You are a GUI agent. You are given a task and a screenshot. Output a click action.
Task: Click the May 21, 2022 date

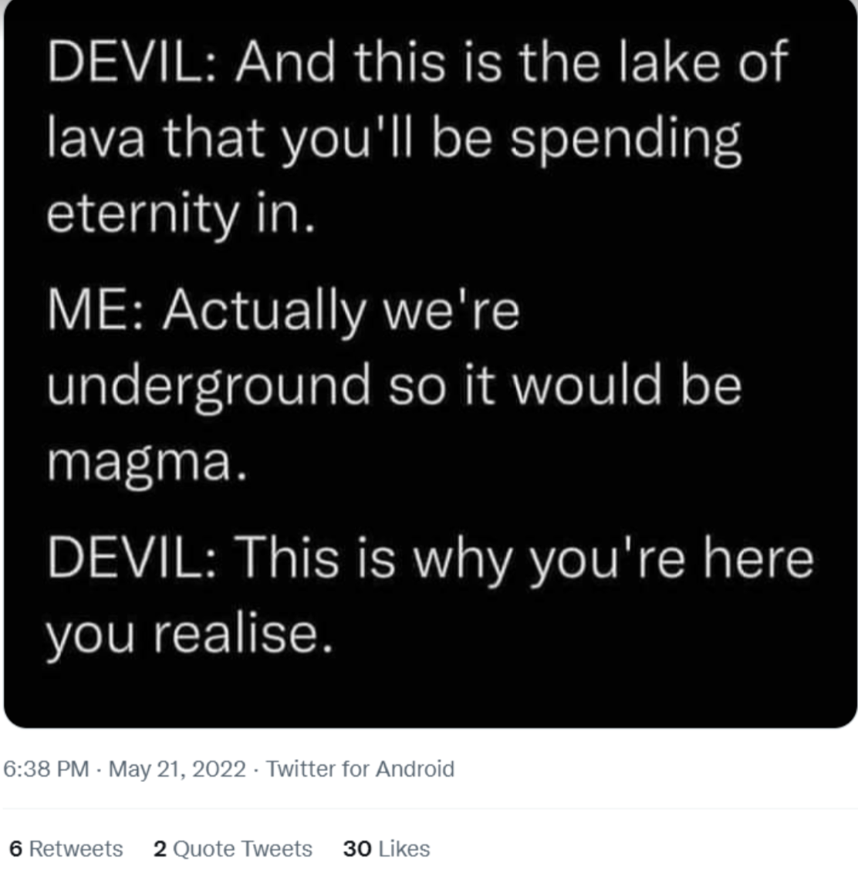coord(177,769)
